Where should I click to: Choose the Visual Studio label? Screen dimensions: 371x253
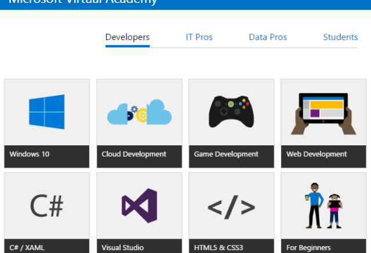point(122,248)
